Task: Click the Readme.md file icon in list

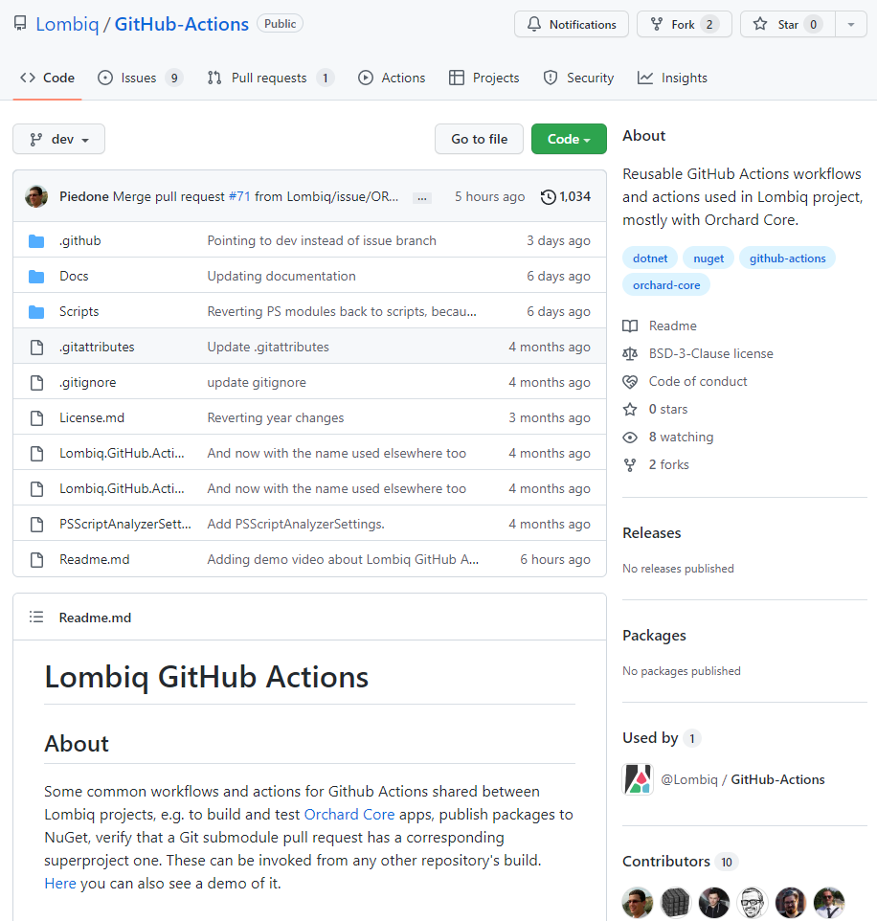Action: point(36,559)
